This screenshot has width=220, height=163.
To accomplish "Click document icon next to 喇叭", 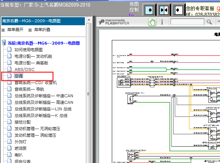I will [x=9, y=155].
